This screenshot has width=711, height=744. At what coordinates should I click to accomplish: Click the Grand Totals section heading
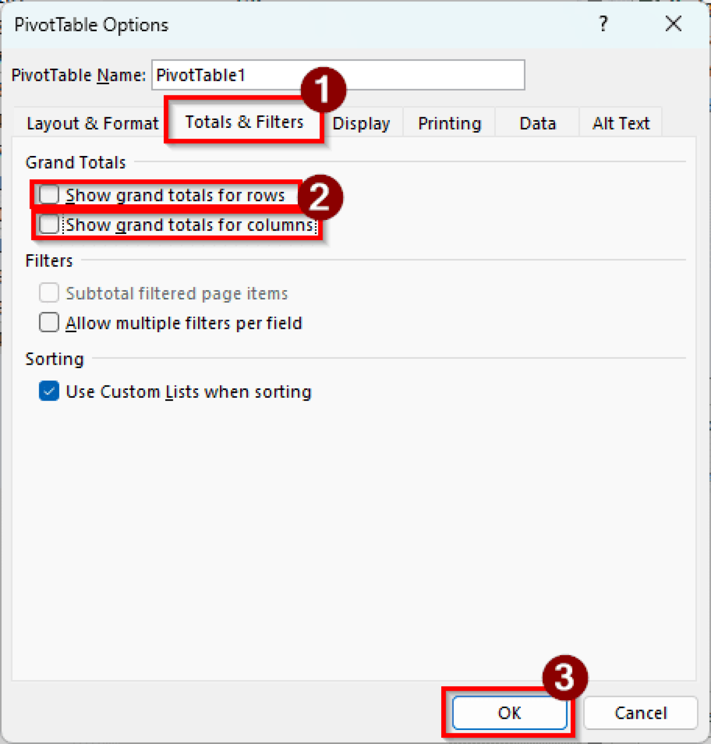click(75, 162)
